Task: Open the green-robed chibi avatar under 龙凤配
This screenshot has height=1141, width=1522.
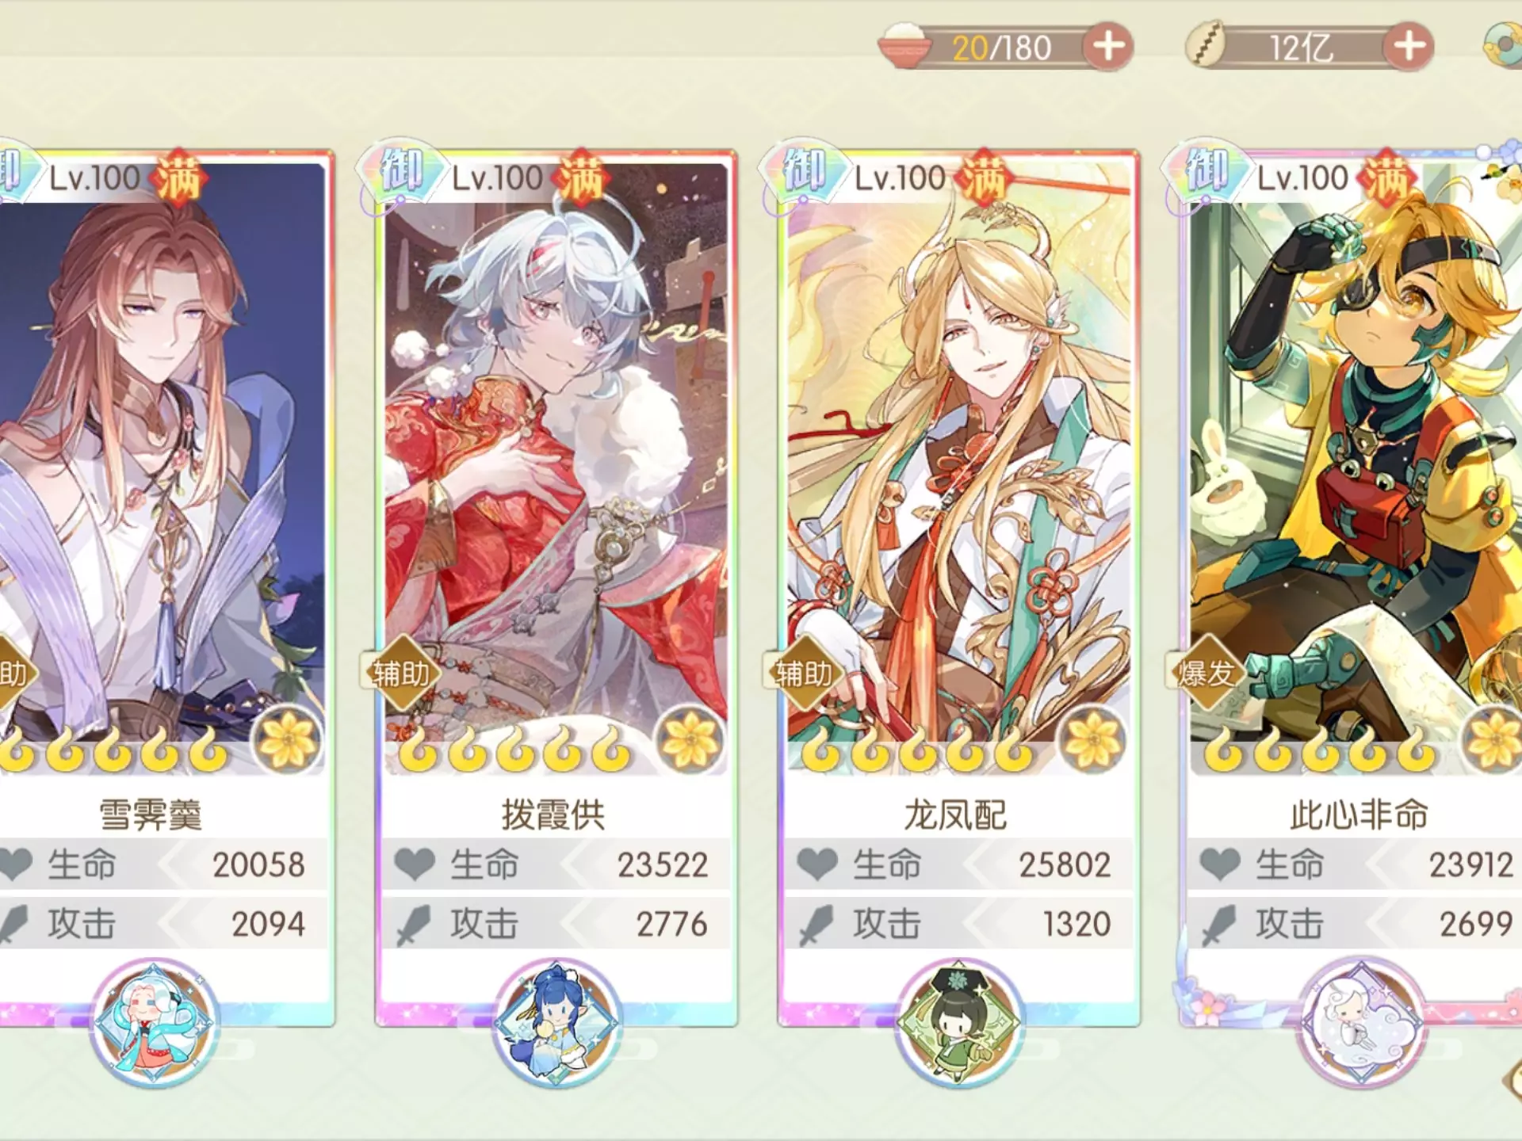Action: [959, 1022]
